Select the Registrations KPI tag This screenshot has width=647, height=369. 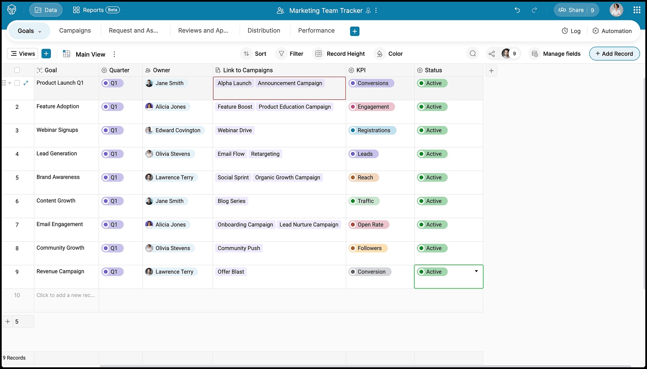[373, 130]
